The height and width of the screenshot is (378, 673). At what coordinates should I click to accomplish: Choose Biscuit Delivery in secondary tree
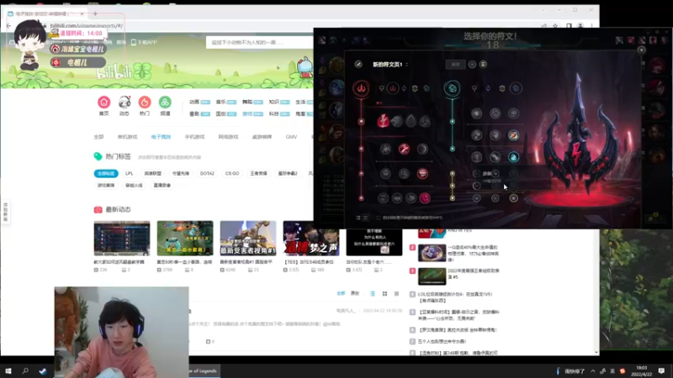[x=513, y=135]
